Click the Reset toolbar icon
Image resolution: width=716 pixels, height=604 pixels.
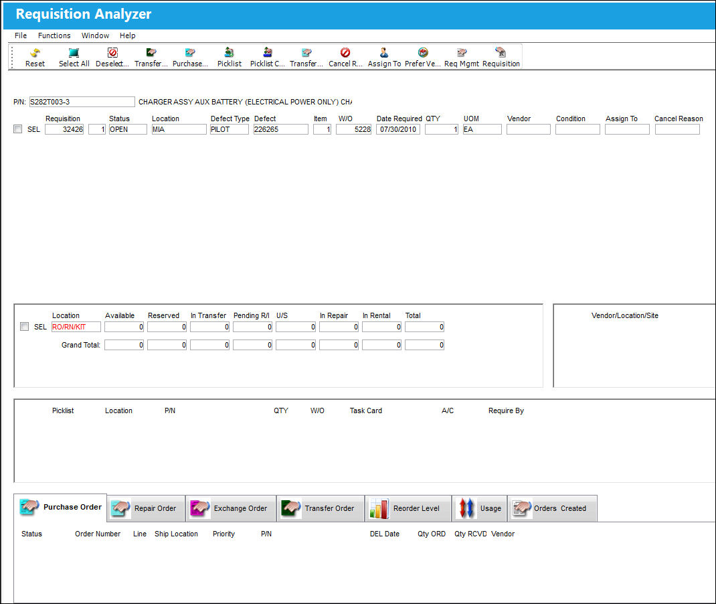pyautogui.click(x=35, y=52)
